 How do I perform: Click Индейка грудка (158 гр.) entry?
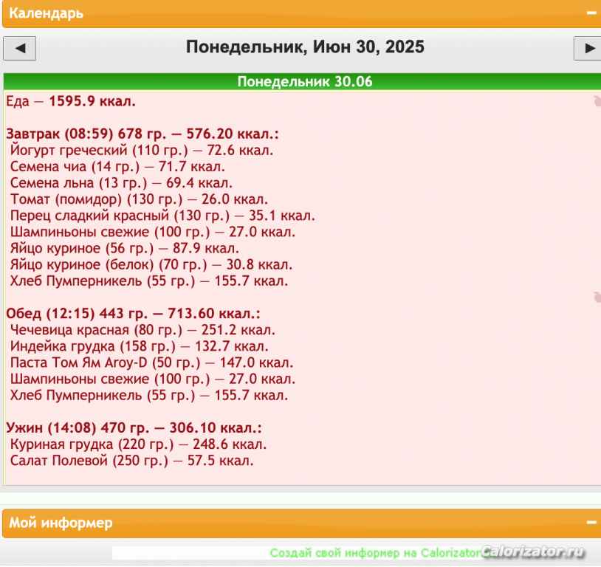[139, 346]
